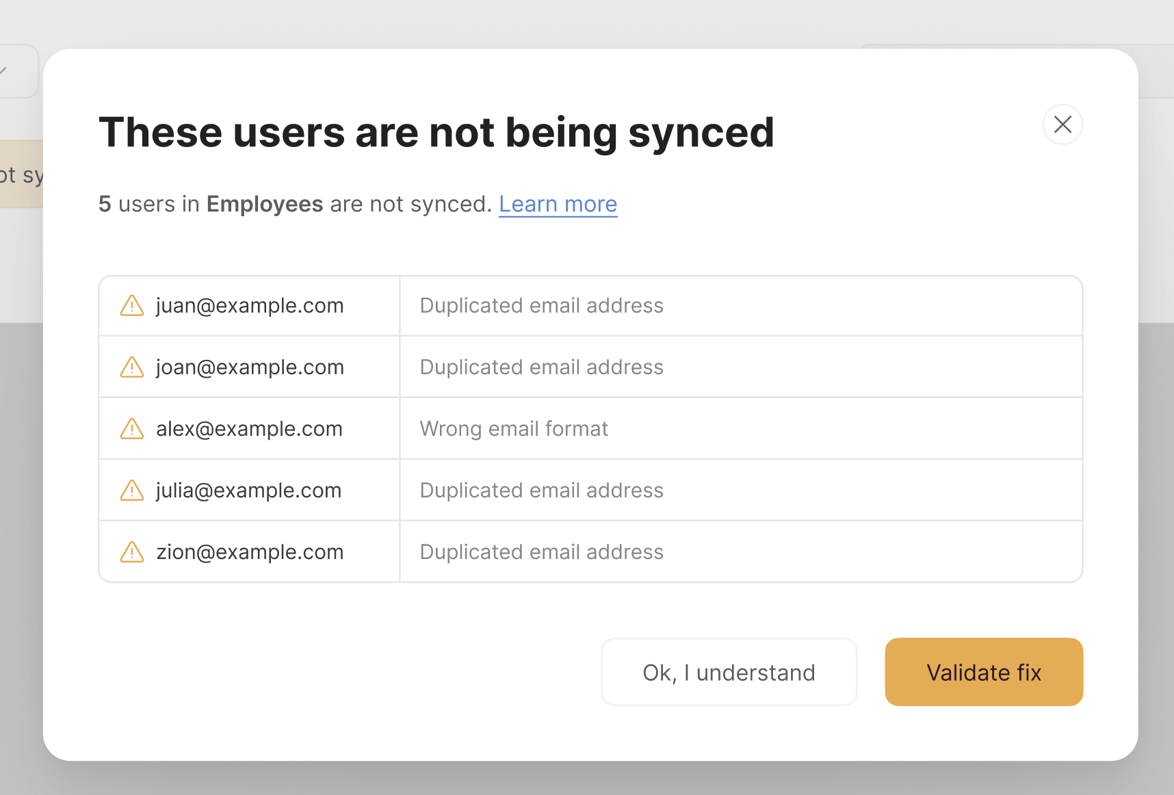Dismiss with Ok, I understand
Viewport: 1174px width, 795px height.
[x=729, y=673]
